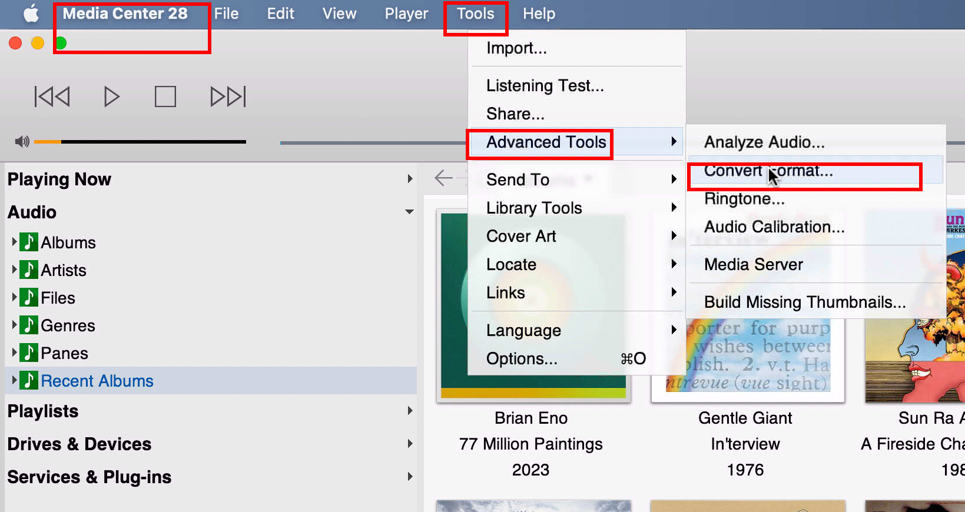Click the Panes music note icon
965x512 pixels.
pos(29,353)
